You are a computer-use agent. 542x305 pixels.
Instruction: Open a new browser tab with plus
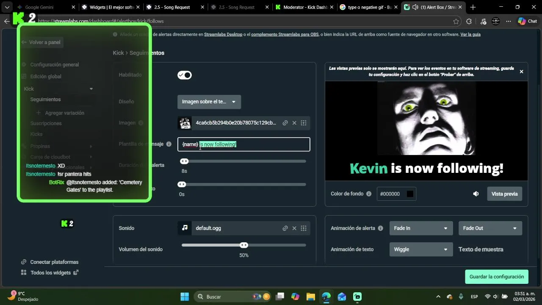coord(473,7)
